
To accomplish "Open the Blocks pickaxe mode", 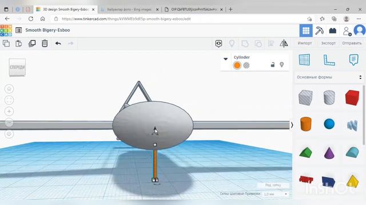I will (319, 30).
